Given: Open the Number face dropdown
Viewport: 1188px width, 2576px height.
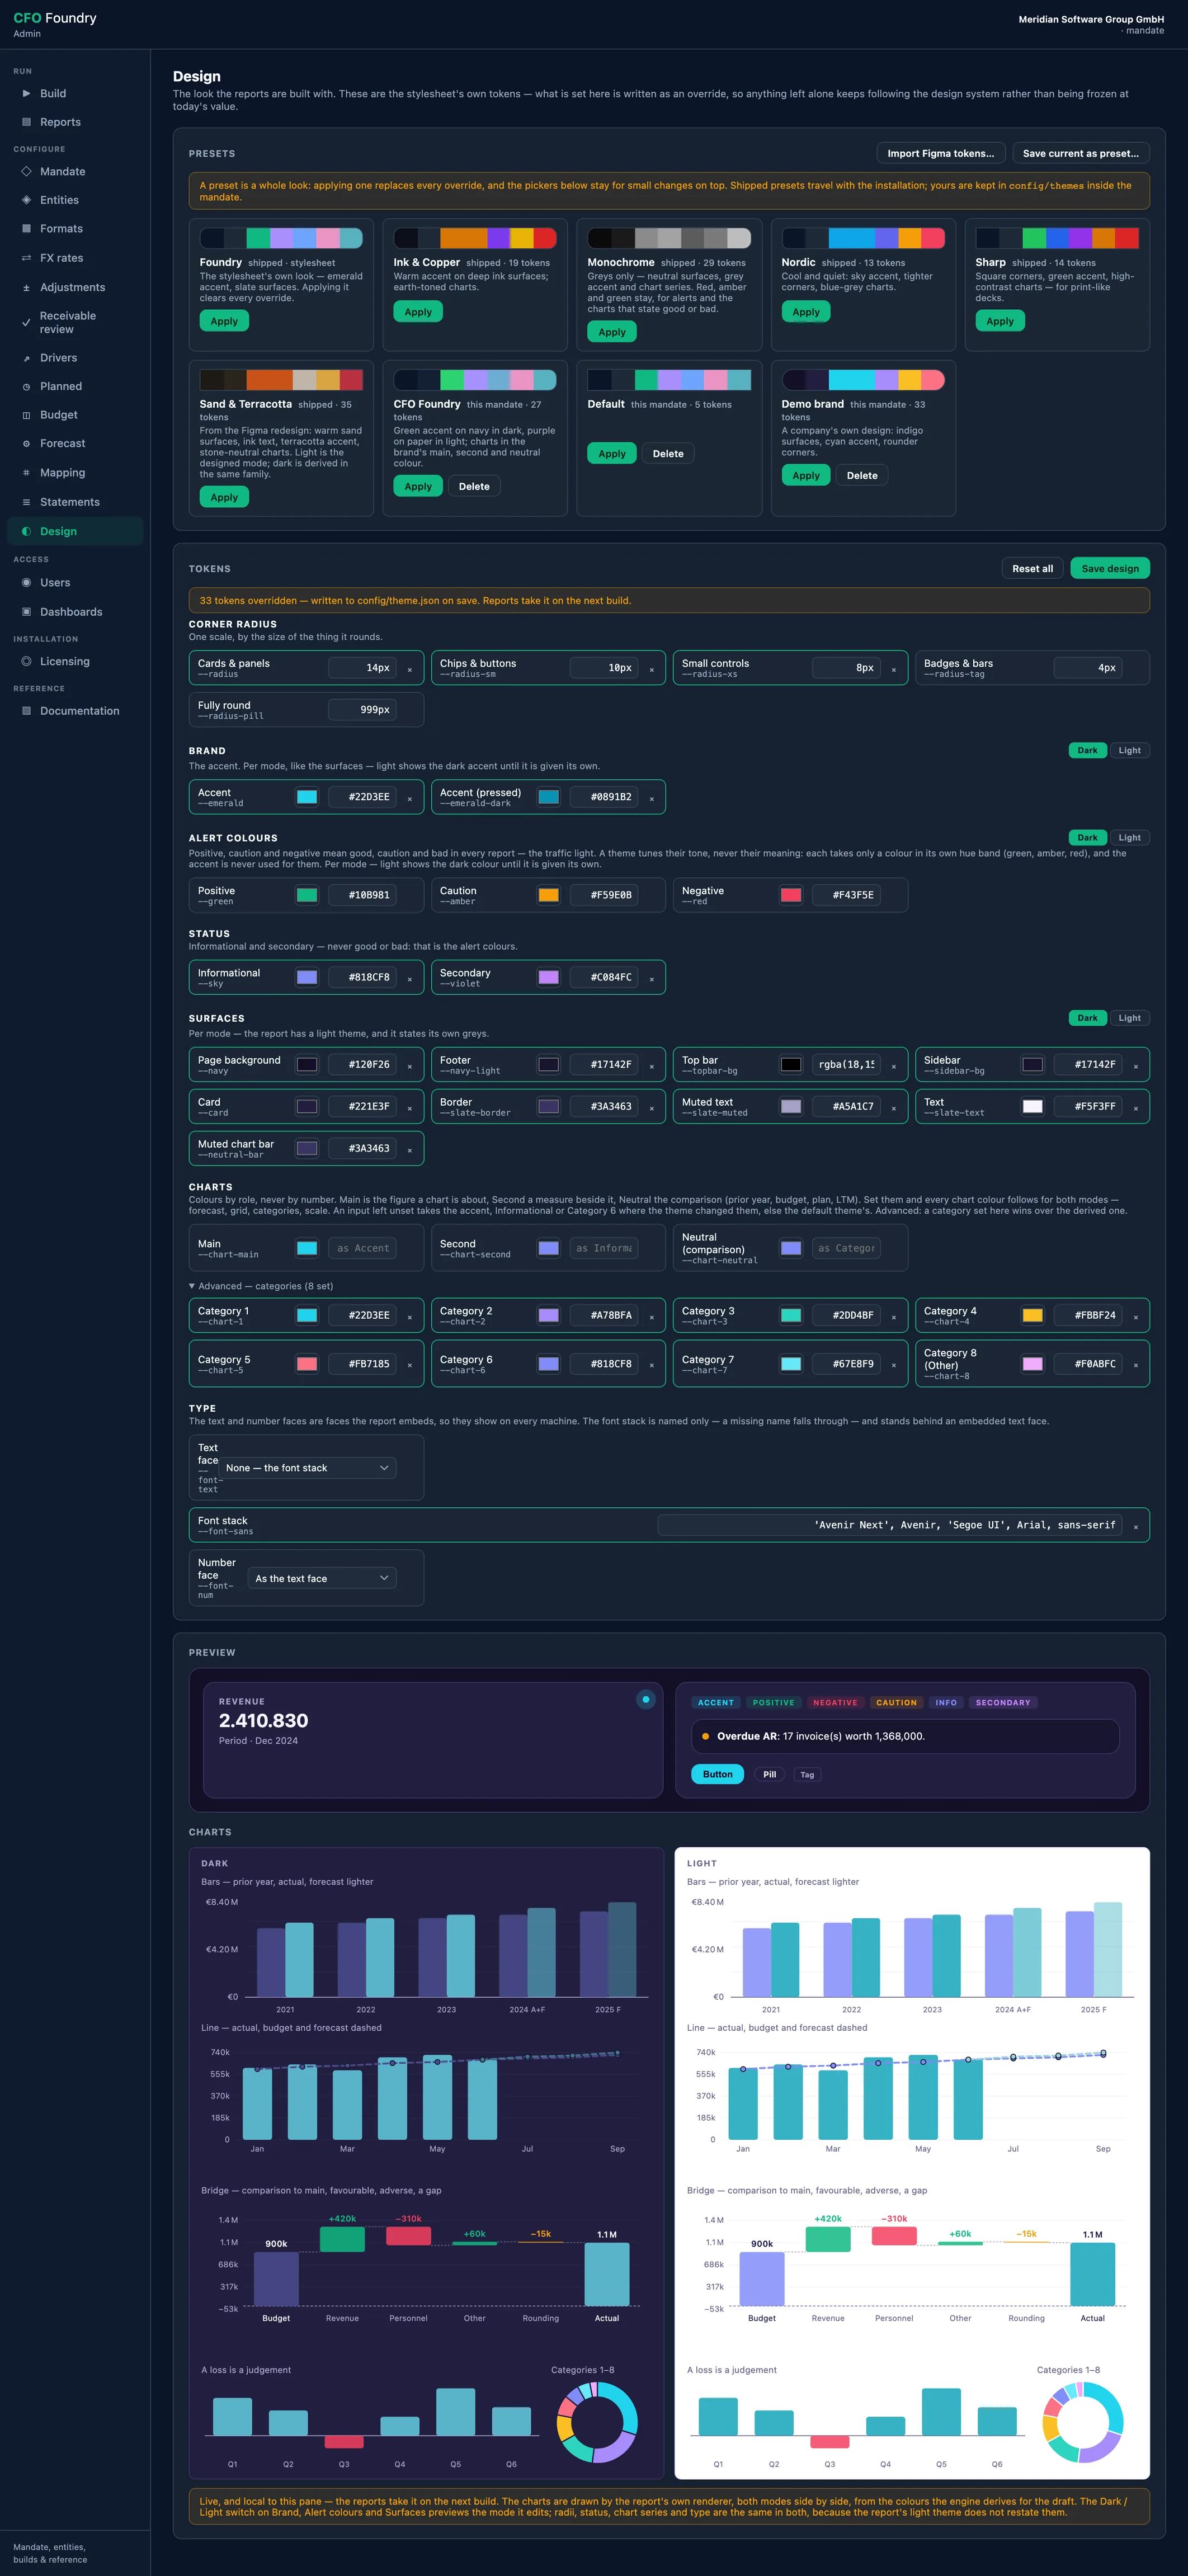Looking at the screenshot, I should click(x=322, y=1578).
